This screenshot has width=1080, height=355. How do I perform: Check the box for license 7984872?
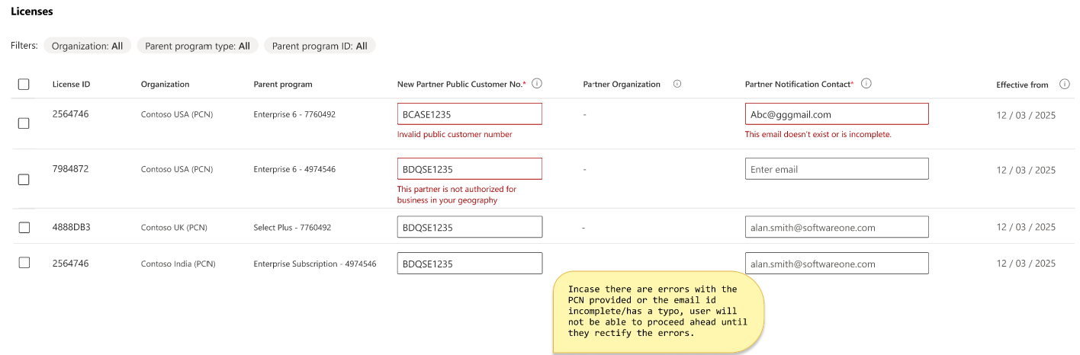click(24, 180)
